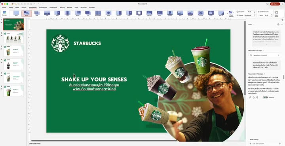This screenshot has height=146, width=285.
Task: Select the Split transition
Action: click(x=67, y=13)
